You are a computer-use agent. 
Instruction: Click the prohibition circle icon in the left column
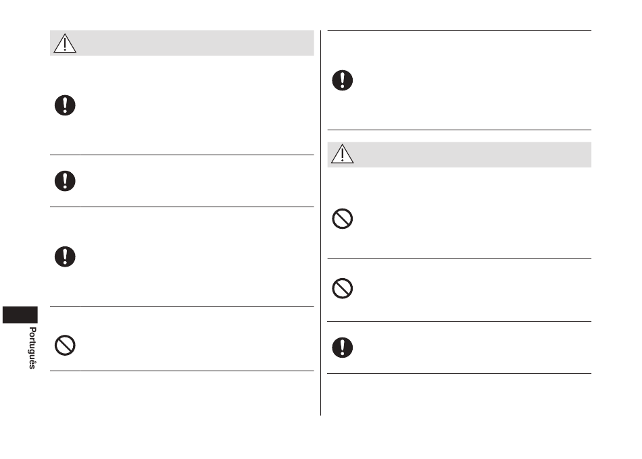tap(65, 346)
